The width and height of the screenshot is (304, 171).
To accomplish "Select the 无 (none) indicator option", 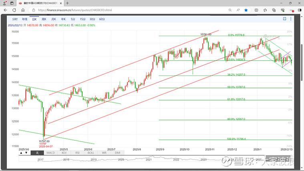I will [37, 153].
